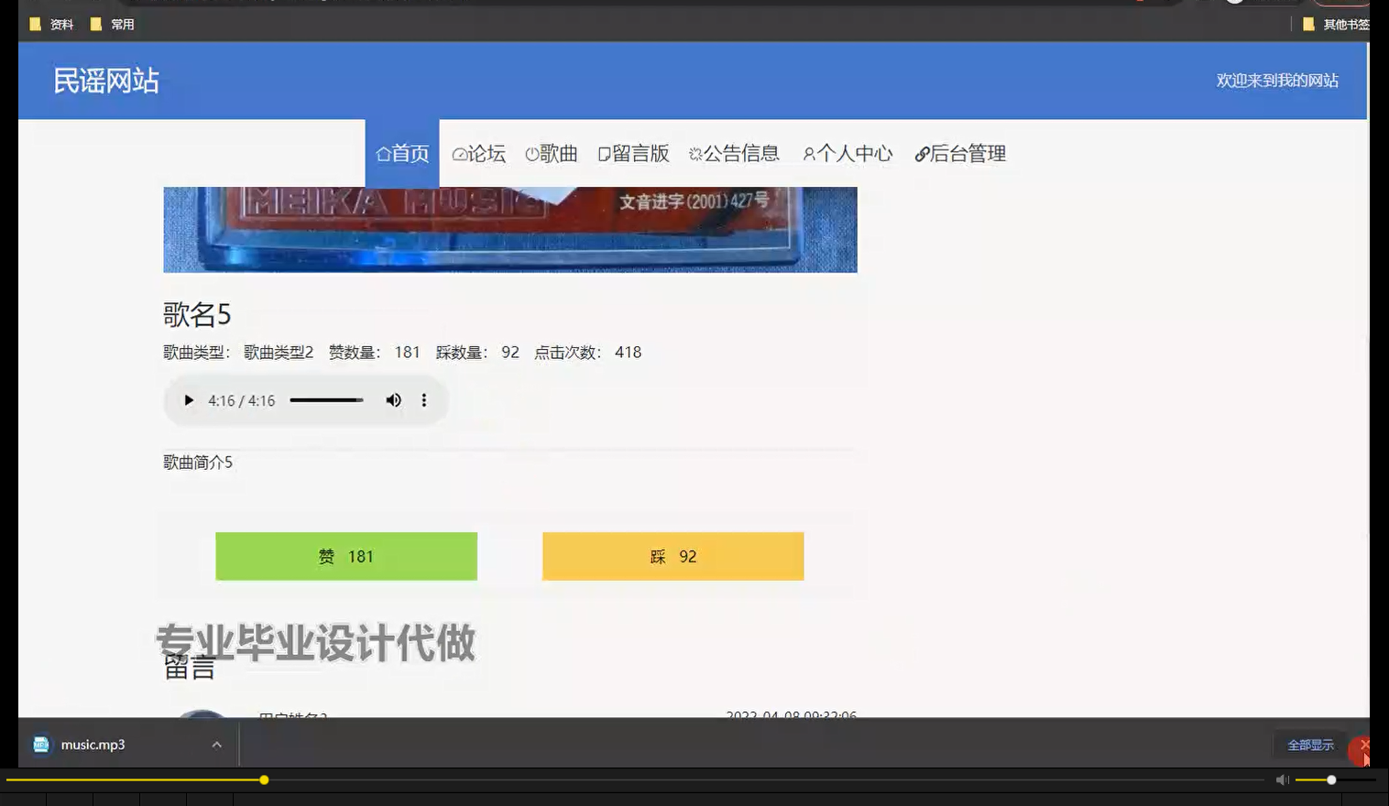Click the 全部显示 button in the downloads bar

click(1309, 745)
